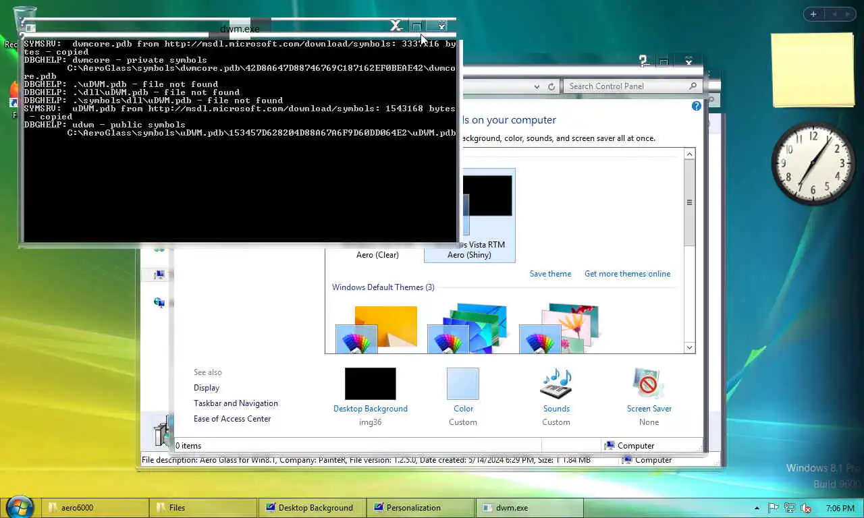Open Action Center flag tray icon
This screenshot has height=518, width=864.
click(x=774, y=508)
